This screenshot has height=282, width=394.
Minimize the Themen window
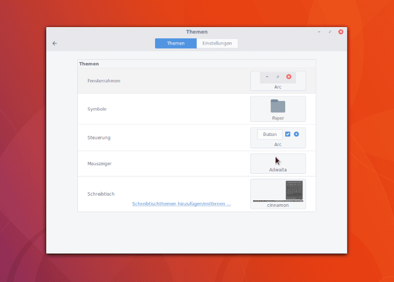[x=319, y=32]
